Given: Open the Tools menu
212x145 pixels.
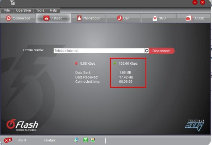Looking at the screenshot, I should pos(40,10).
